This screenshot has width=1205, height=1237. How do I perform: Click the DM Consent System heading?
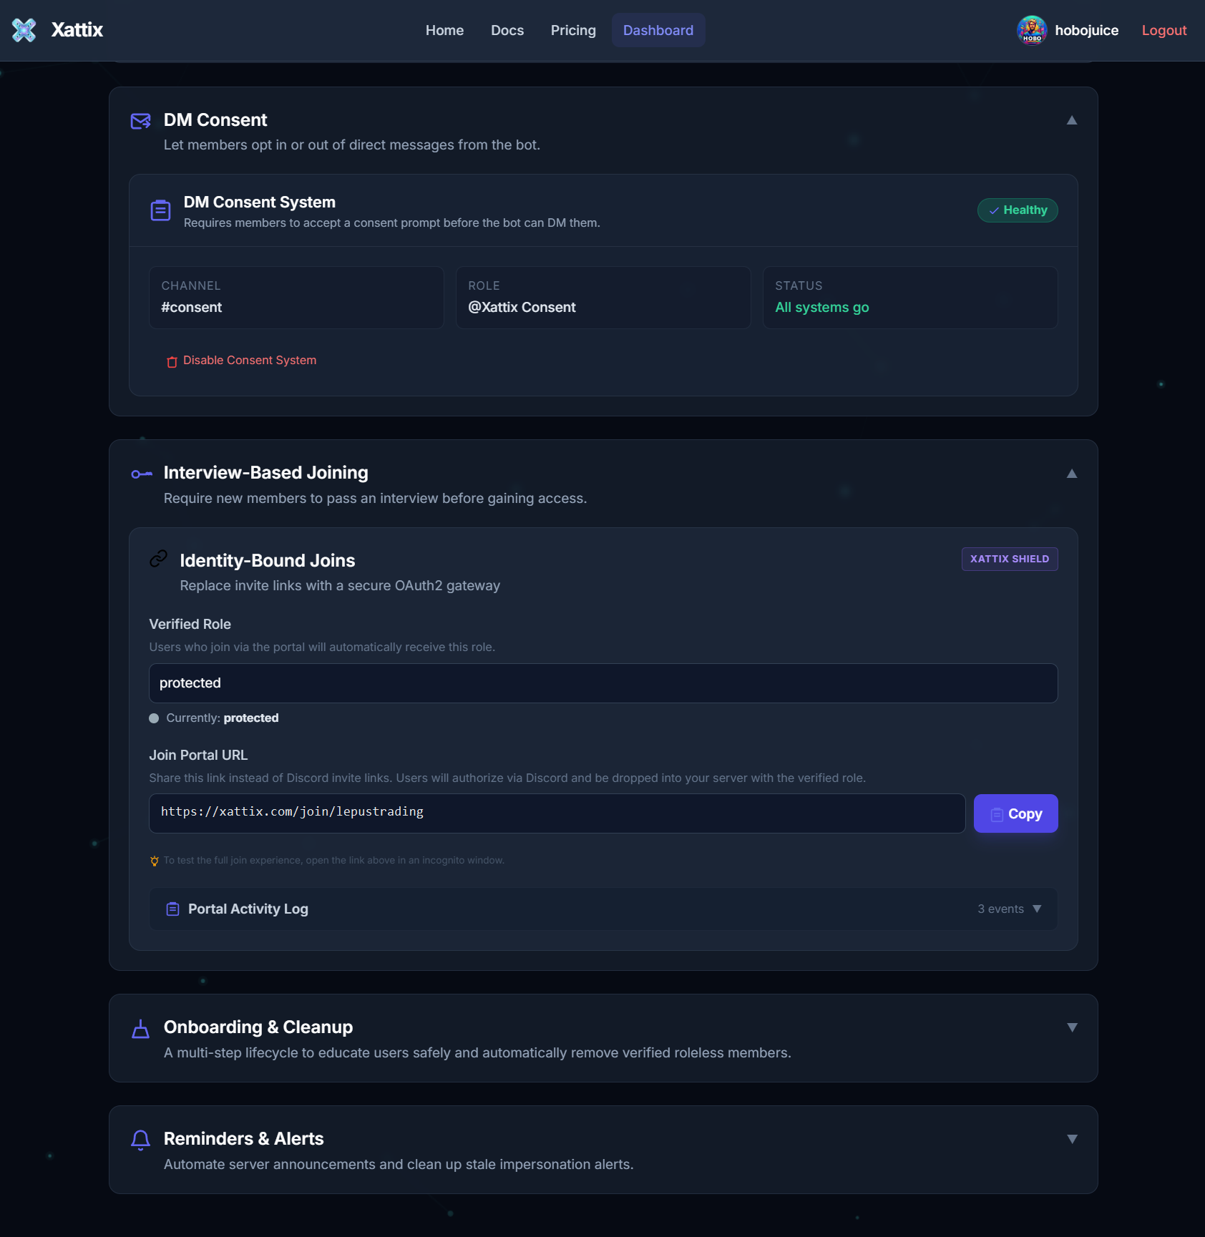pos(260,202)
